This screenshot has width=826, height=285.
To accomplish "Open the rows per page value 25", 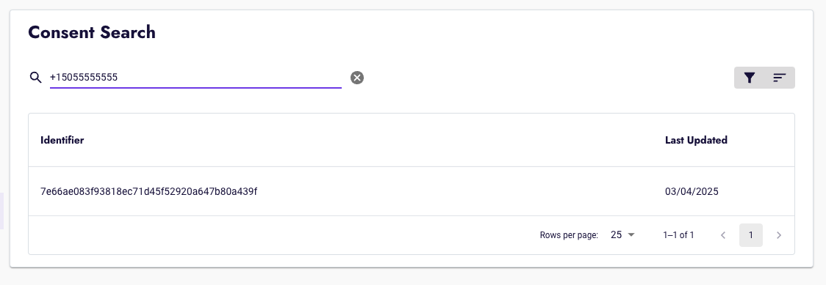I will (x=617, y=235).
